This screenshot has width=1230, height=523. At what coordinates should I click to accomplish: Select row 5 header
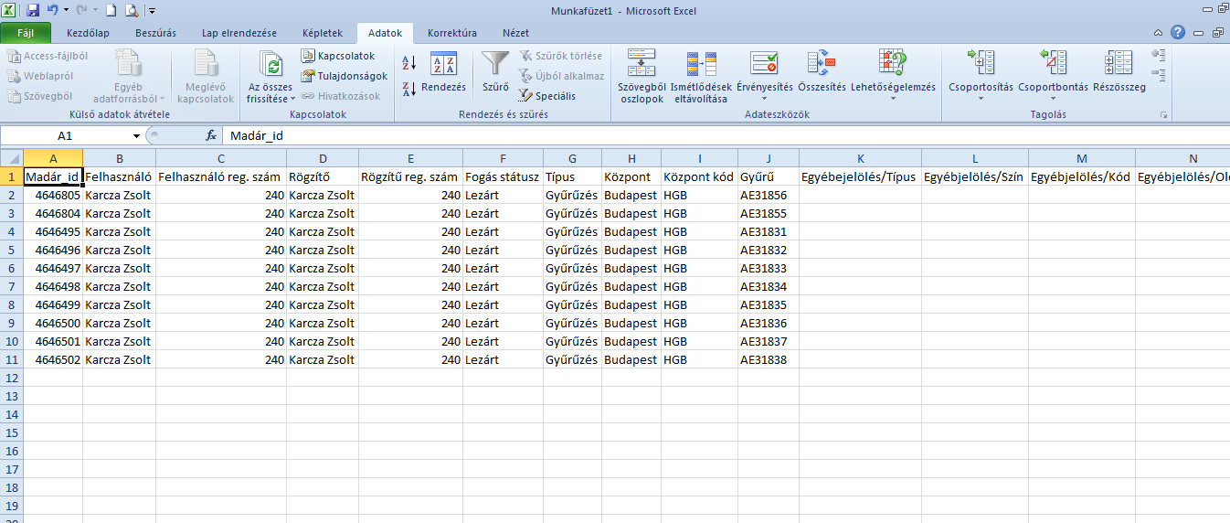coord(11,250)
